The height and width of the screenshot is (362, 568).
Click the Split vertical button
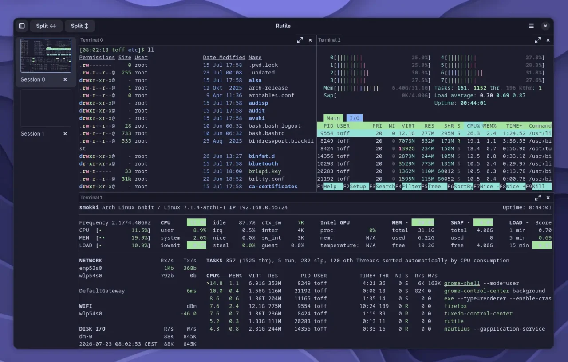point(80,26)
